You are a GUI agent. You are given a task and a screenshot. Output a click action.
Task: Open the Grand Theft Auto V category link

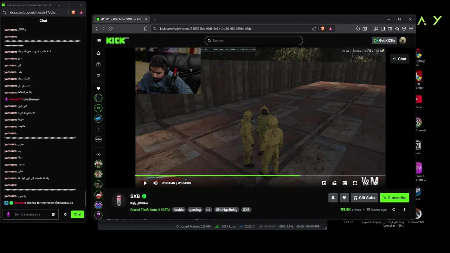(x=150, y=210)
